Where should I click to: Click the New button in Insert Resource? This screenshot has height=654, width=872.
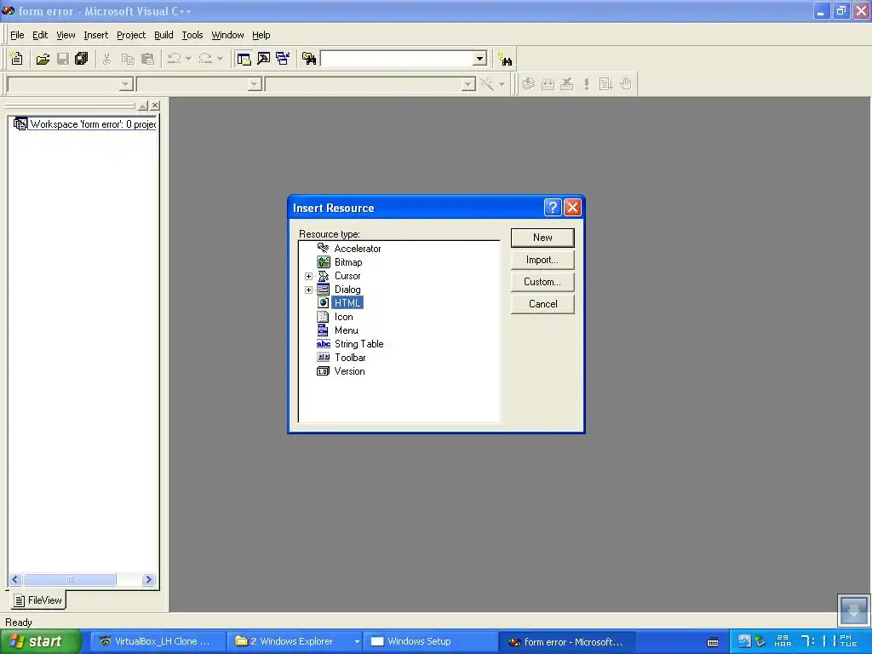pos(542,238)
